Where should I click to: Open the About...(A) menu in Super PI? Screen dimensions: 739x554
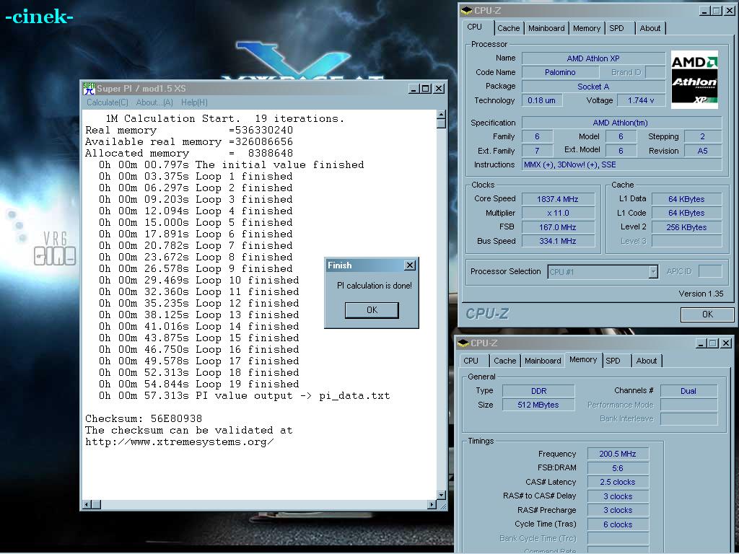pyautogui.click(x=154, y=102)
